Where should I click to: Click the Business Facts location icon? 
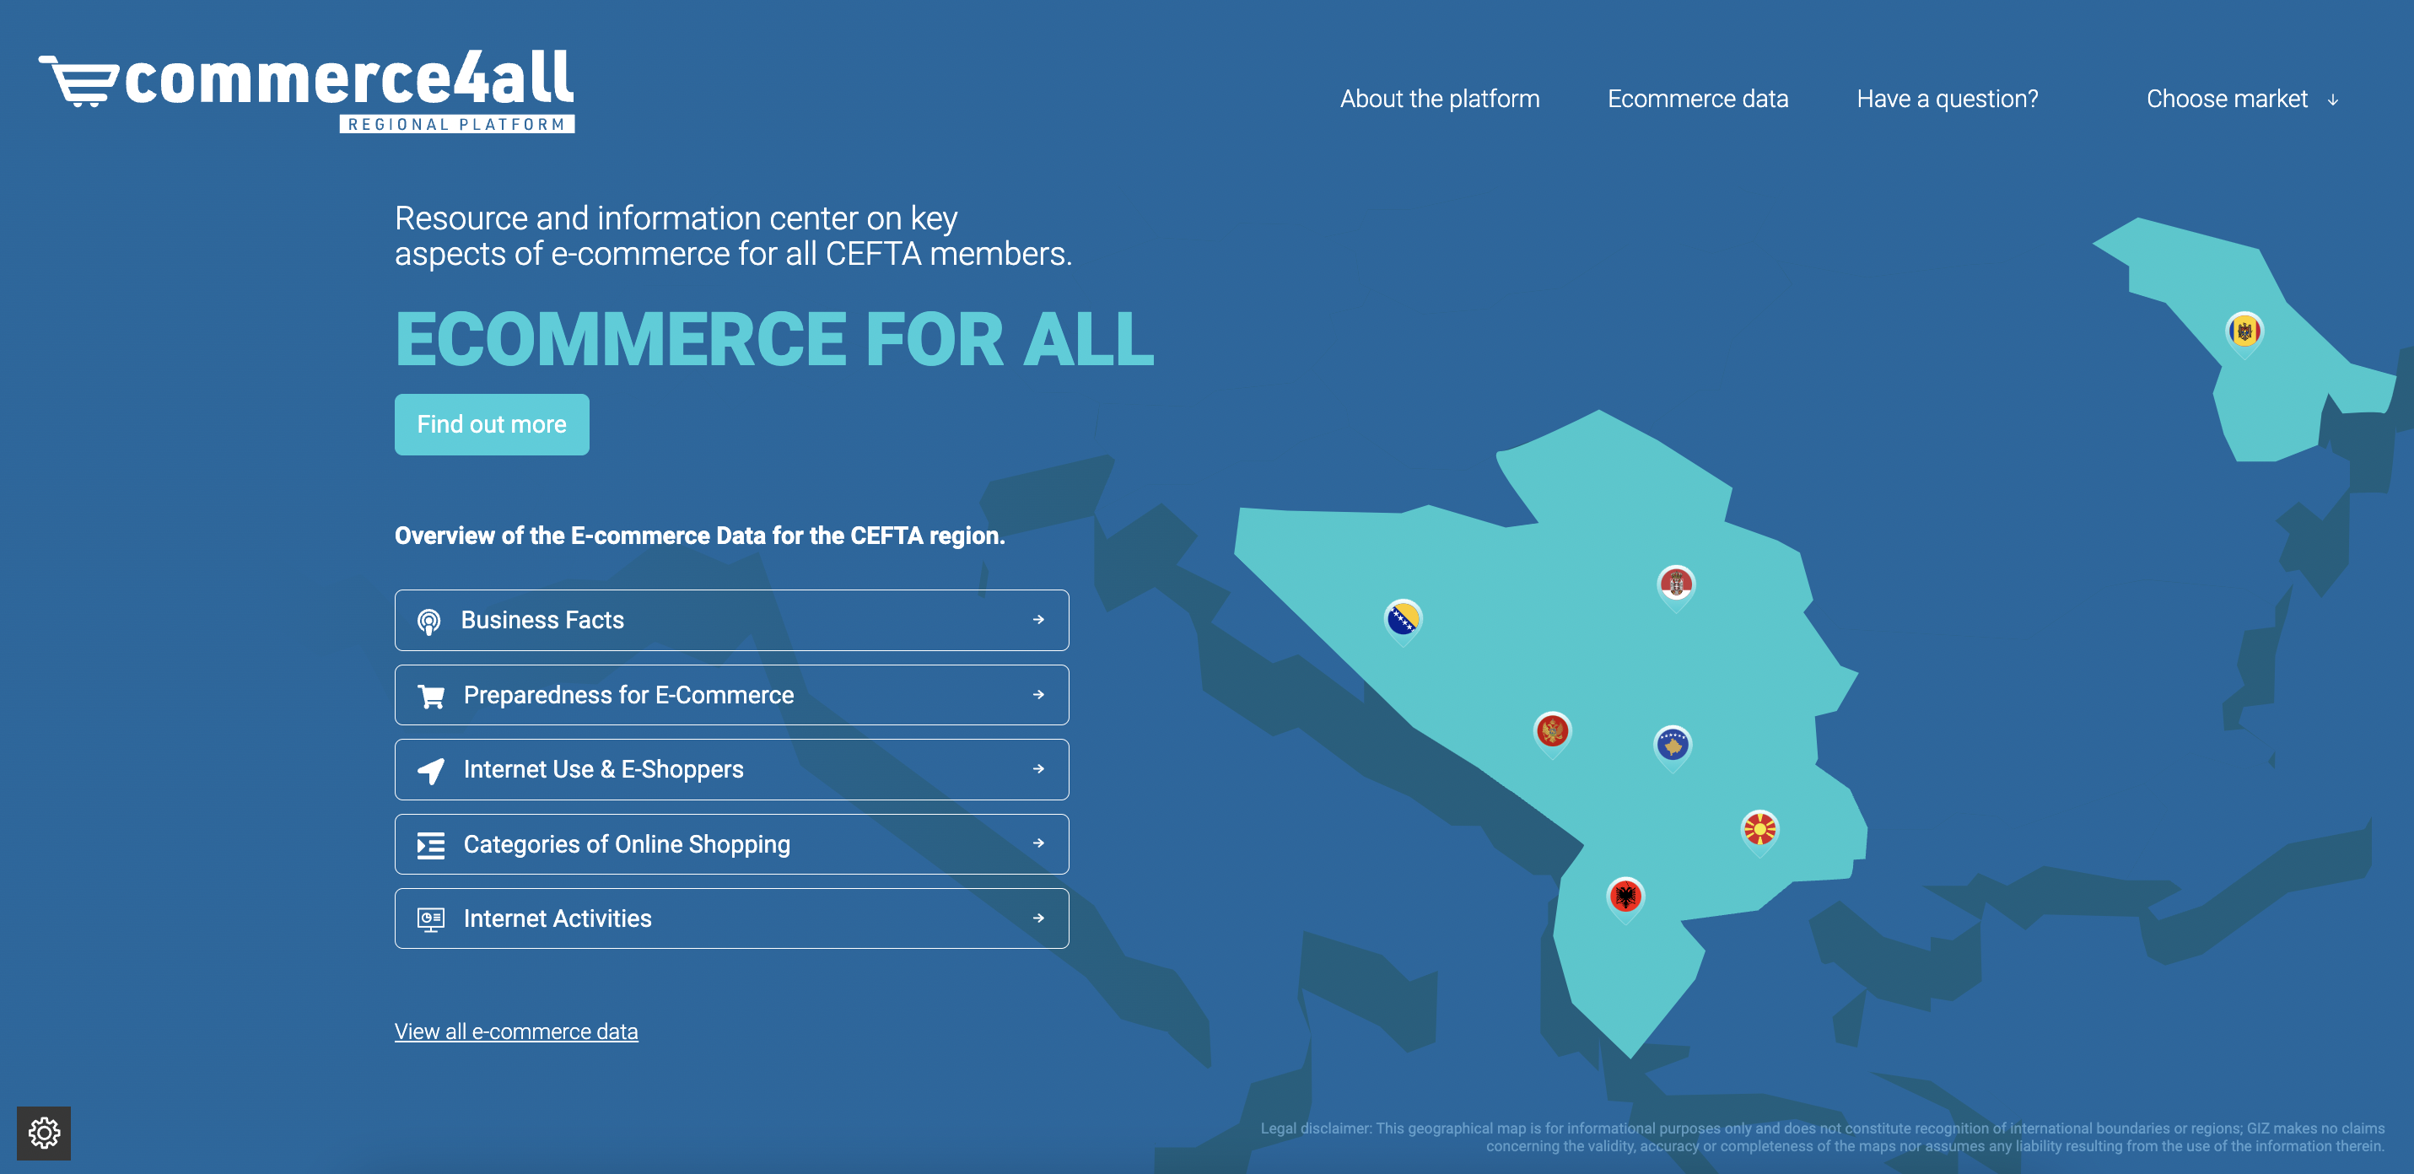click(429, 622)
